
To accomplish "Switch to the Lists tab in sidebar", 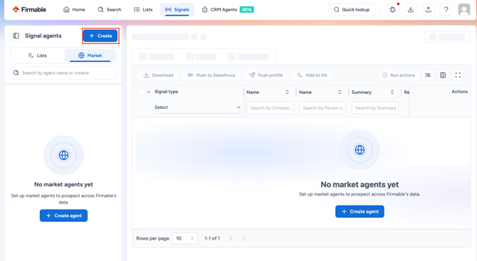I will point(38,55).
